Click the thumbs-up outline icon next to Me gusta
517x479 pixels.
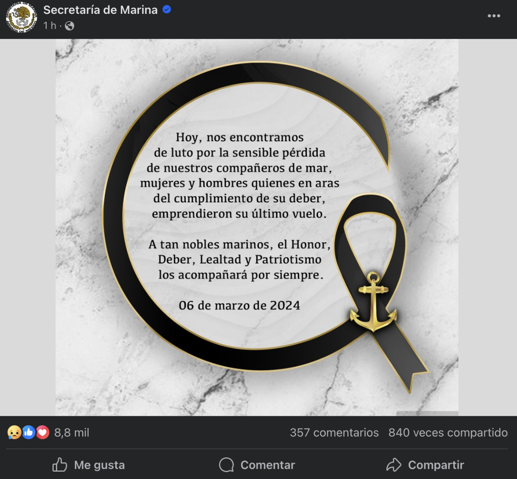60,464
